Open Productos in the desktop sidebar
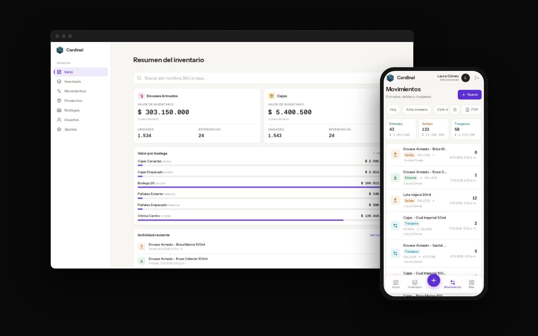This screenshot has width=538, height=336. click(x=81, y=101)
